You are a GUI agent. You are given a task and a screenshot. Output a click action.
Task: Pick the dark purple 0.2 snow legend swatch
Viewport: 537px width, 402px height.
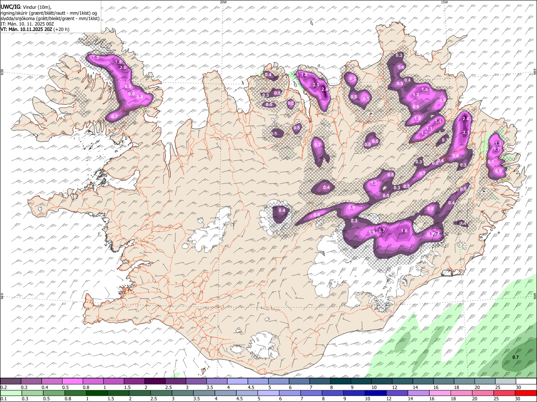tap(11, 381)
